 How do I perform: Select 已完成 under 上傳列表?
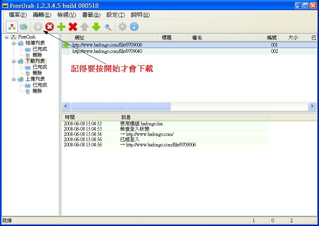[x=40, y=85]
